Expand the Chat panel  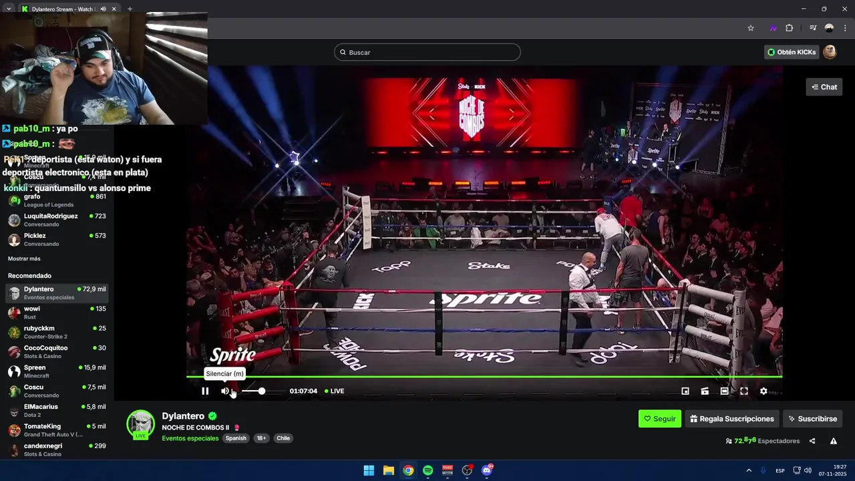point(824,87)
